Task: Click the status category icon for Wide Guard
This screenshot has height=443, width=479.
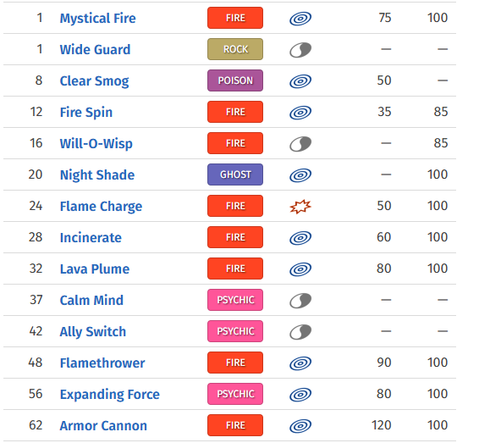Action: point(300,50)
